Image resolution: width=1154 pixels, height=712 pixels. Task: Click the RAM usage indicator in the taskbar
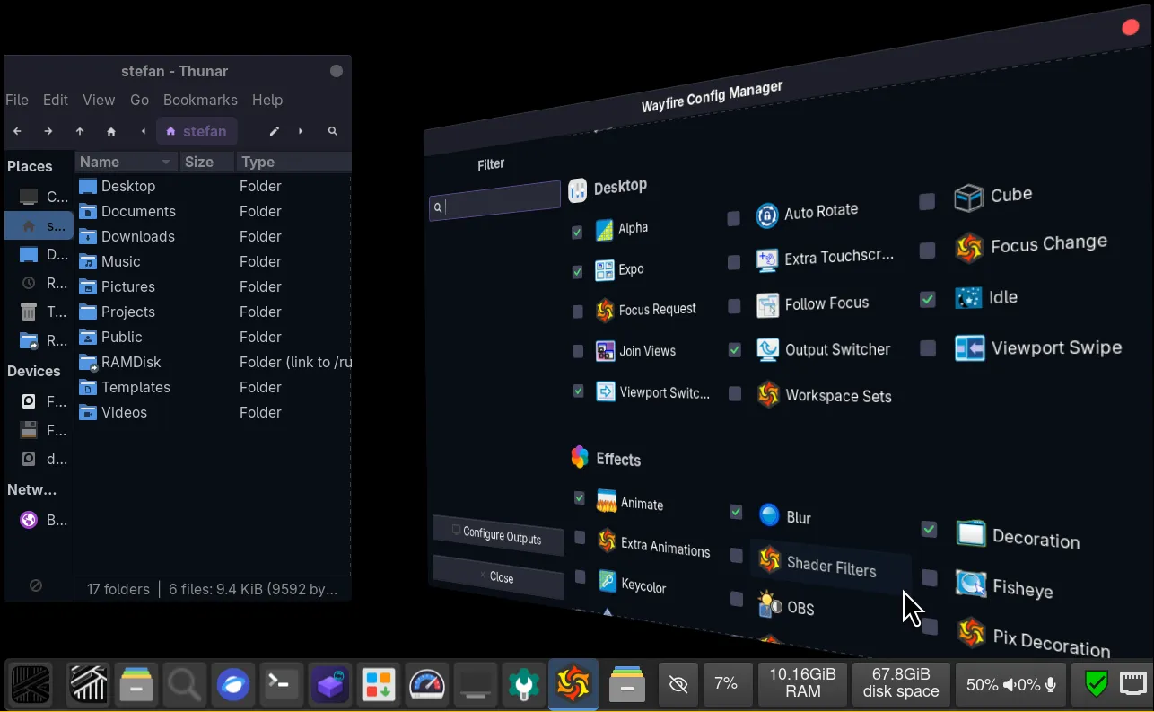pos(803,685)
